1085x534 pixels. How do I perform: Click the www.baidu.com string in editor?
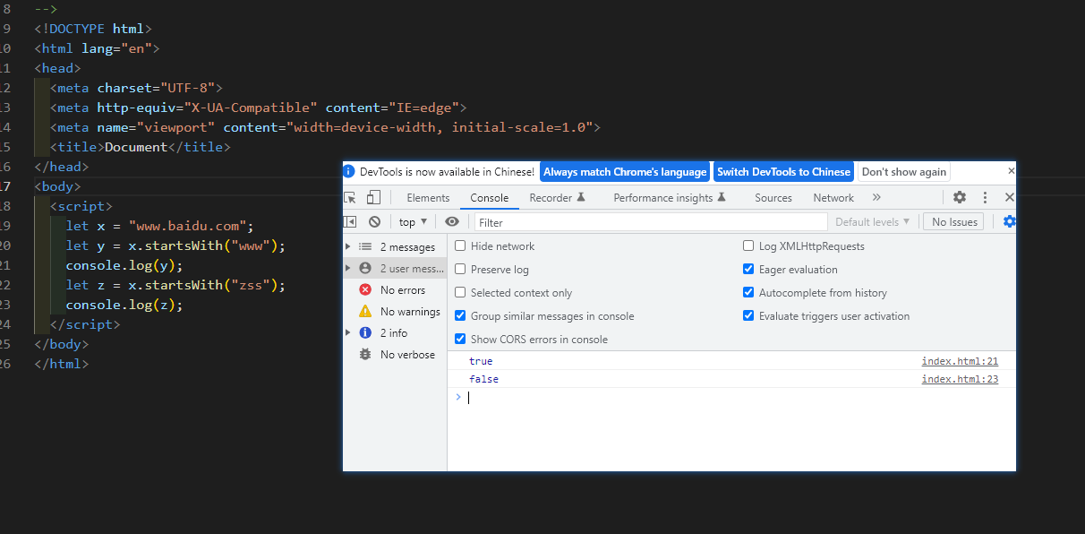(x=188, y=226)
